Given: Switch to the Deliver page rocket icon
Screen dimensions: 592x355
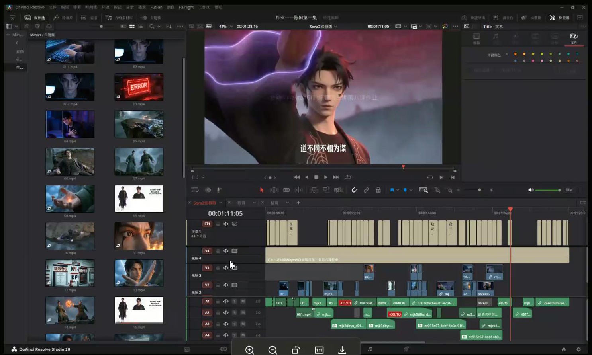Looking at the screenshot, I should [406, 349].
